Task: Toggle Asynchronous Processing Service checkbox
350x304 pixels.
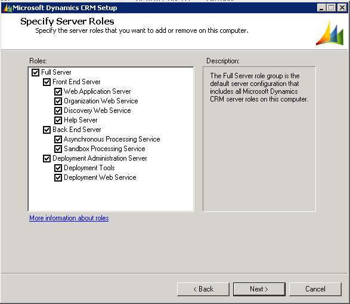Action: tap(58, 140)
